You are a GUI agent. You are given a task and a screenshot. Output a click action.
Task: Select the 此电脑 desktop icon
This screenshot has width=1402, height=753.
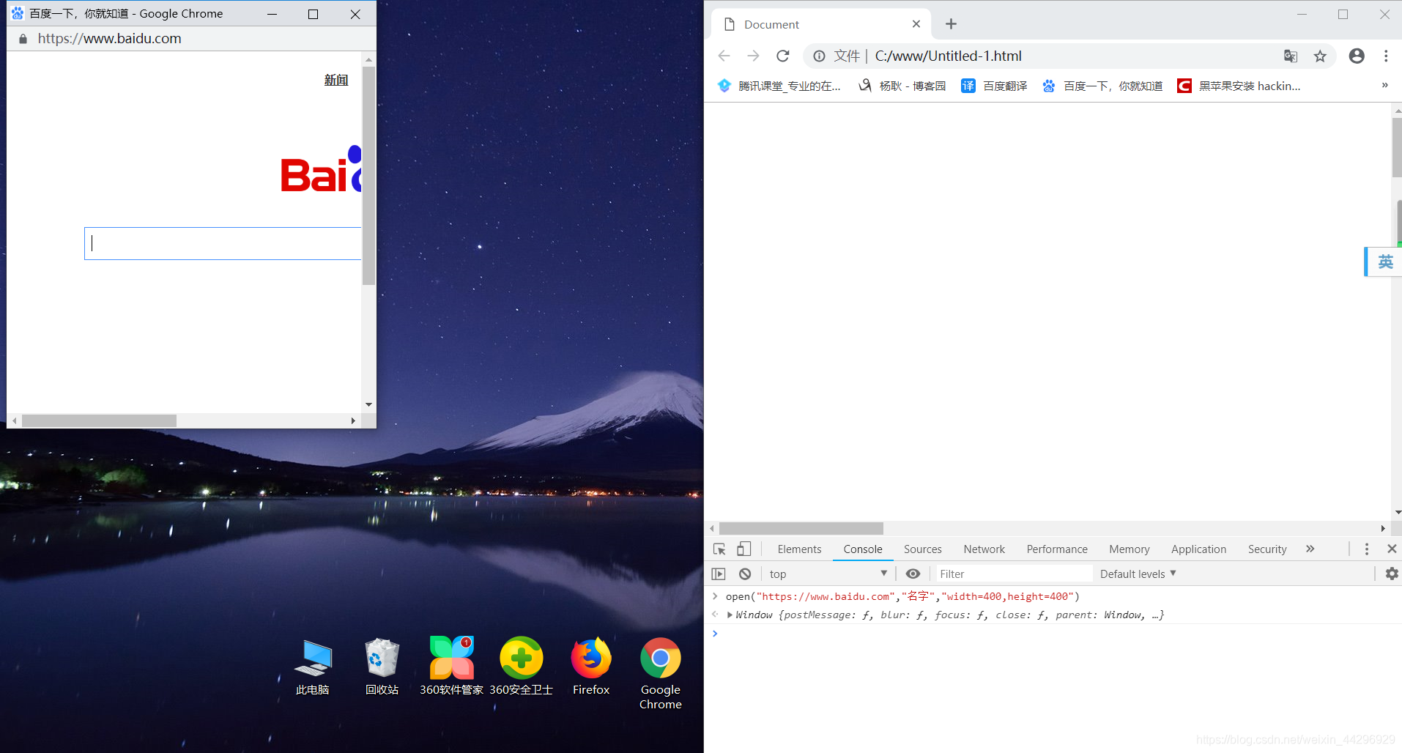click(x=313, y=667)
